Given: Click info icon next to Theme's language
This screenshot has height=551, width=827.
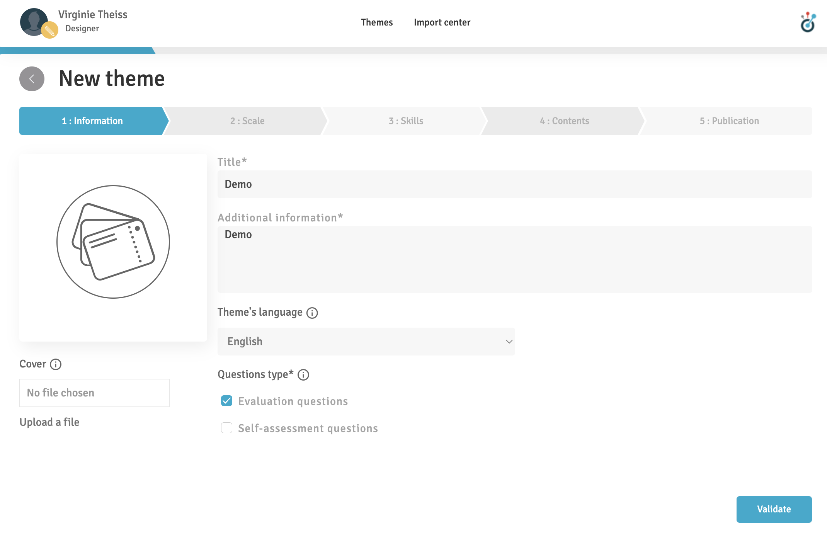Looking at the screenshot, I should (x=312, y=313).
